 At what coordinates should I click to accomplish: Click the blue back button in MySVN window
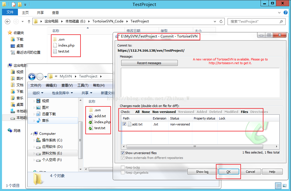[x=32, y=77]
